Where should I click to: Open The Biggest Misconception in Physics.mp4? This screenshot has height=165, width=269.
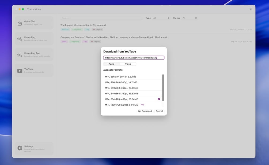point(83,25)
